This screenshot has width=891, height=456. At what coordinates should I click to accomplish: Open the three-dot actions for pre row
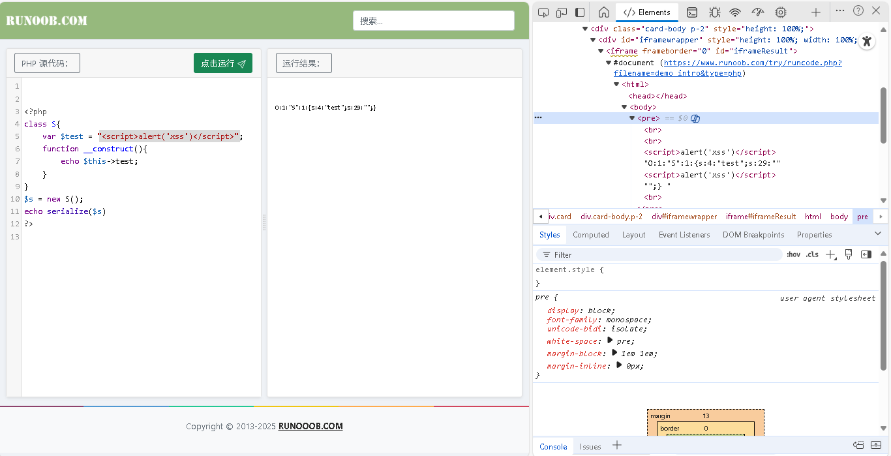click(538, 117)
